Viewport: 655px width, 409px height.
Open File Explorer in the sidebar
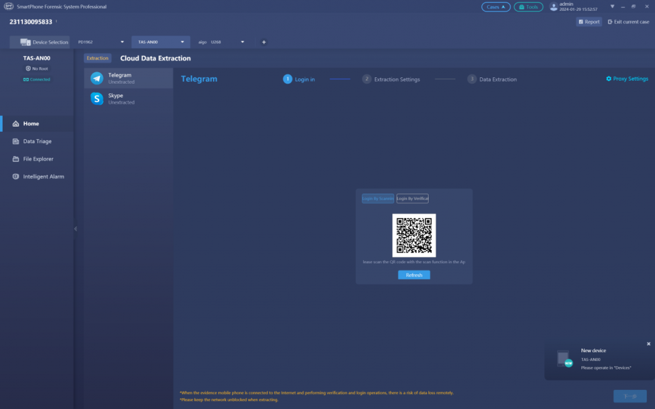point(36,158)
